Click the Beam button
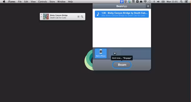The image size is (191, 102). [x=122, y=65]
